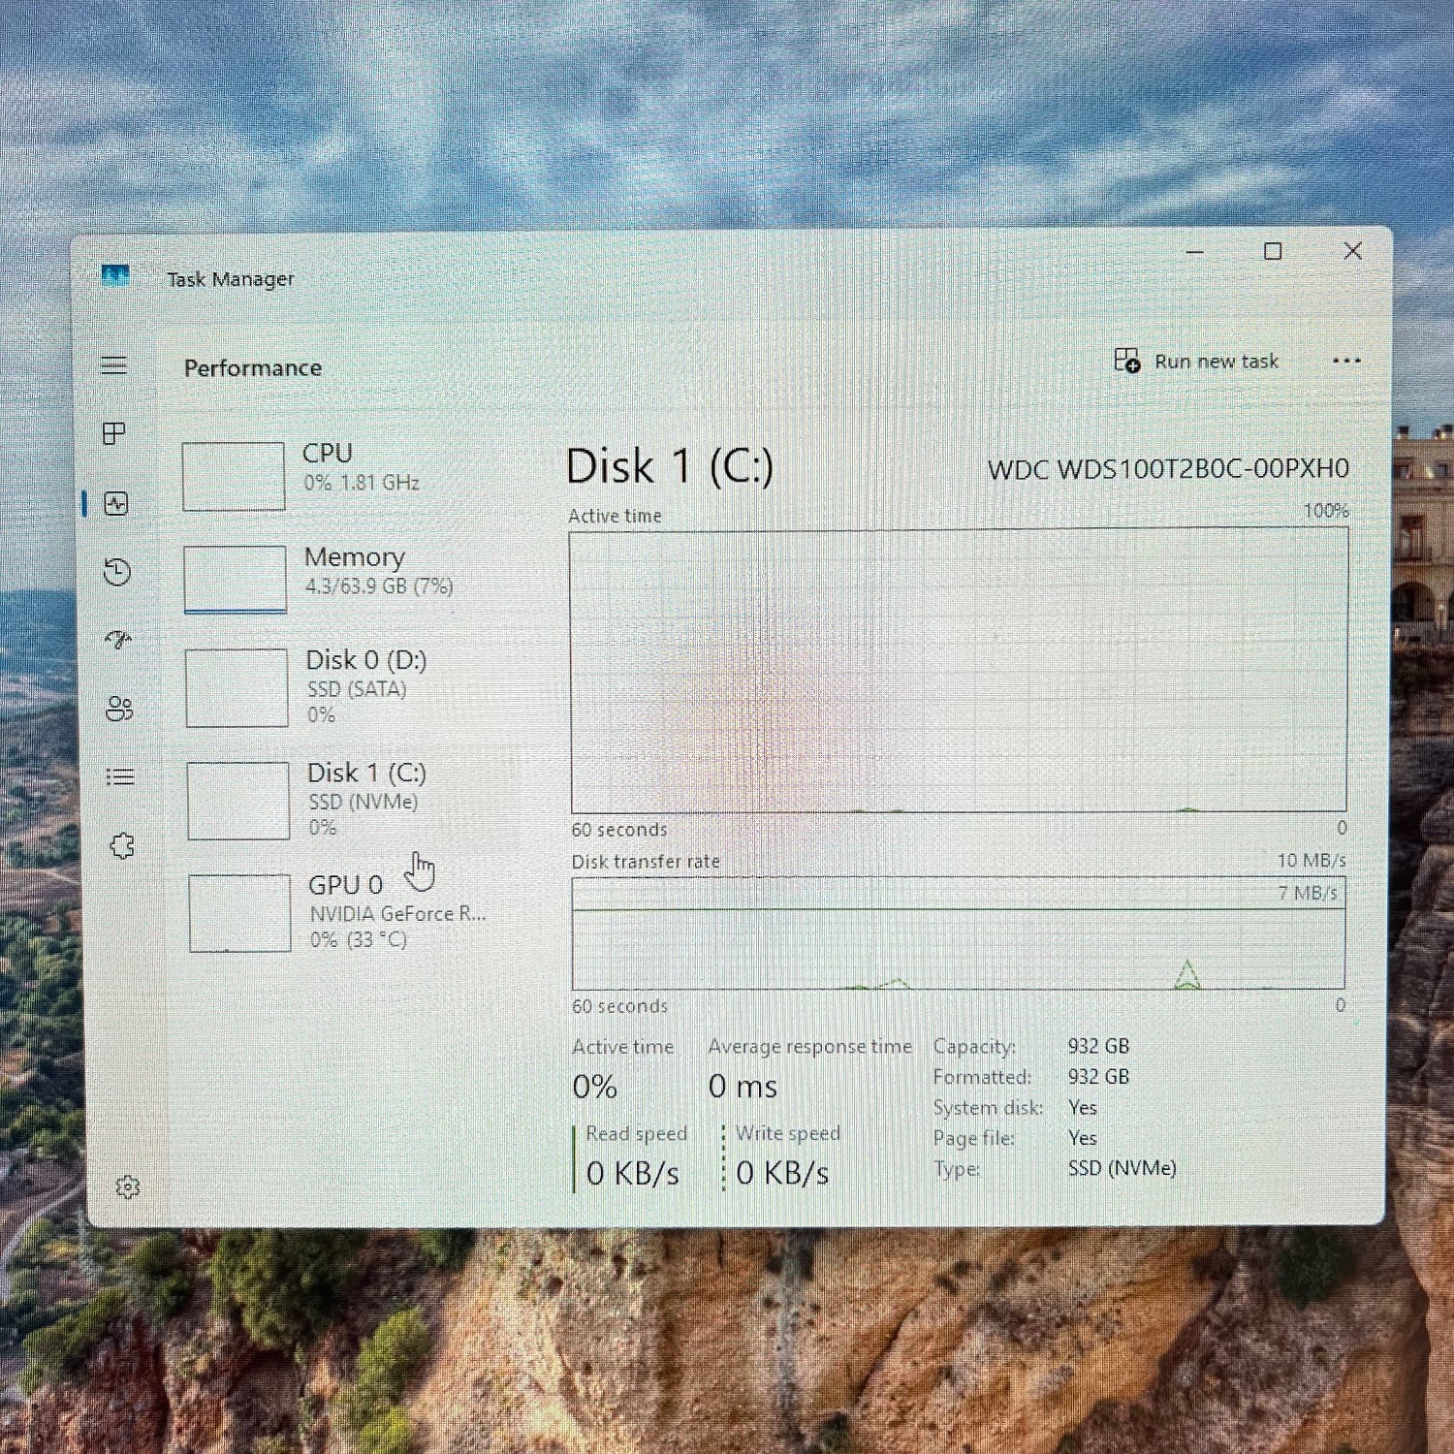This screenshot has height=1454, width=1454.
Task: Select GPU 0 NVIDIA GeForce entry
Action: coord(339,911)
